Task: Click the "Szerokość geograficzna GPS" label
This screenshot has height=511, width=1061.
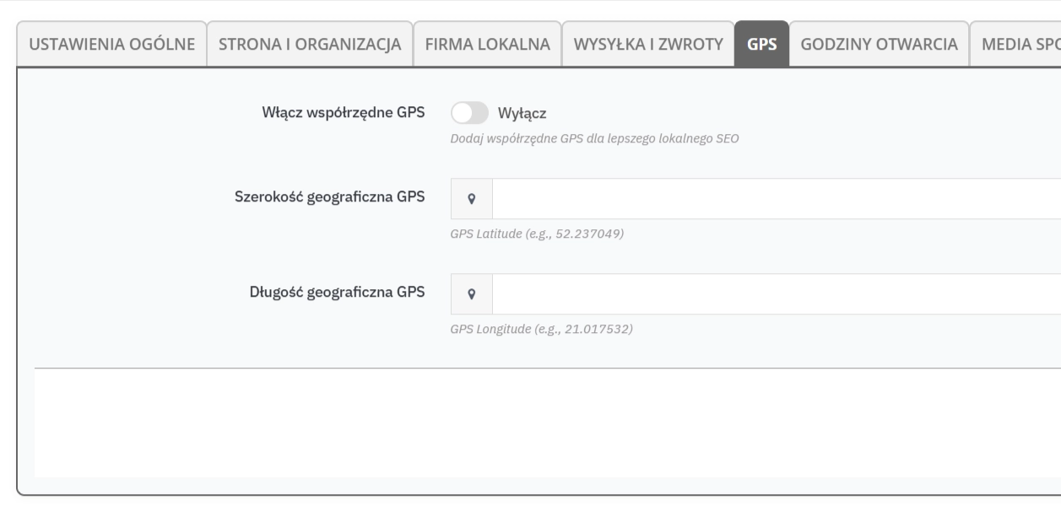Action: click(x=329, y=197)
